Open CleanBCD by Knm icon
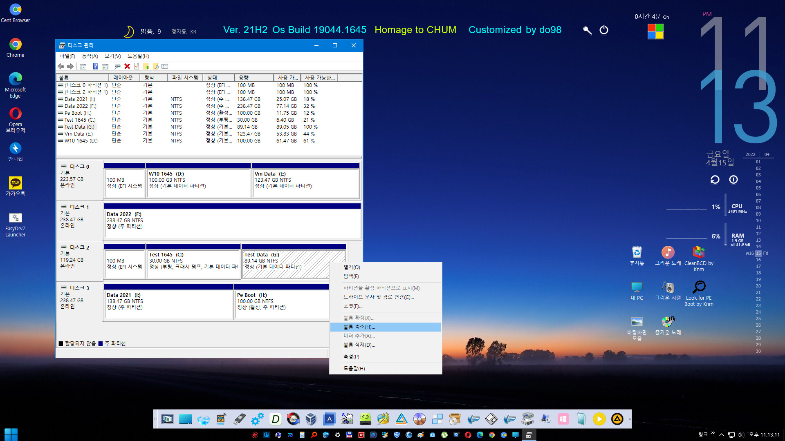 699,259
